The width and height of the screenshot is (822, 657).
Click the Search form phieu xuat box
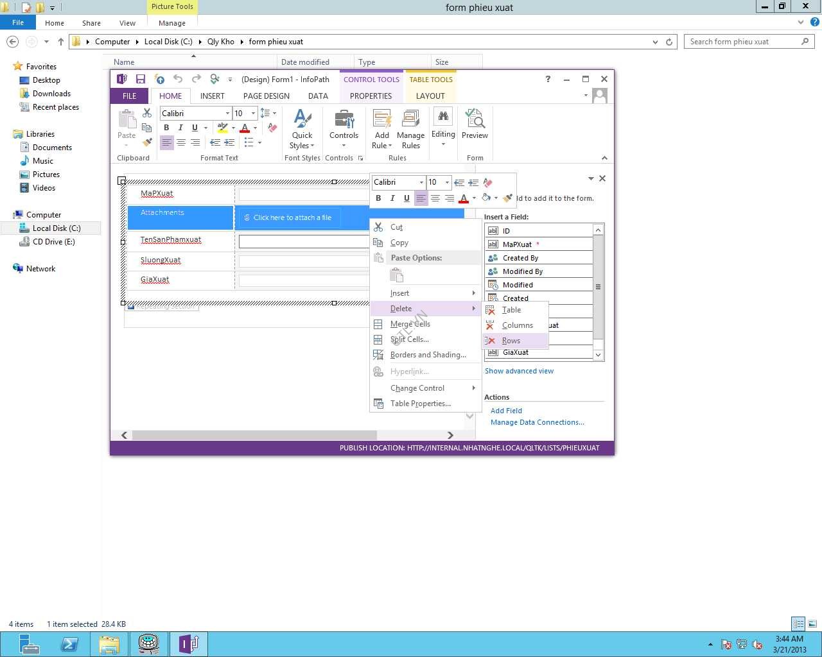coord(742,42)
